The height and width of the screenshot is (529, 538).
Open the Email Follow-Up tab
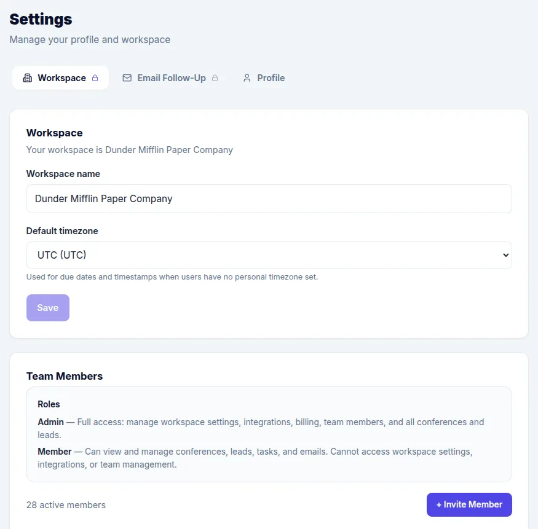click(172, 78)
